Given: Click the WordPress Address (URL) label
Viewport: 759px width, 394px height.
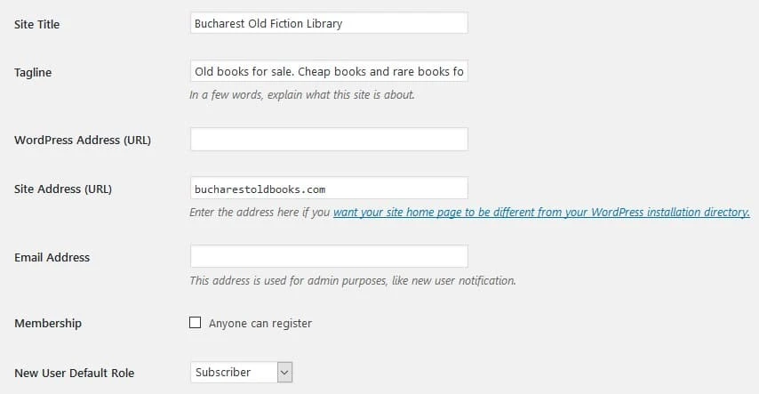Looking at the screenshot, I should click(83, 141).
